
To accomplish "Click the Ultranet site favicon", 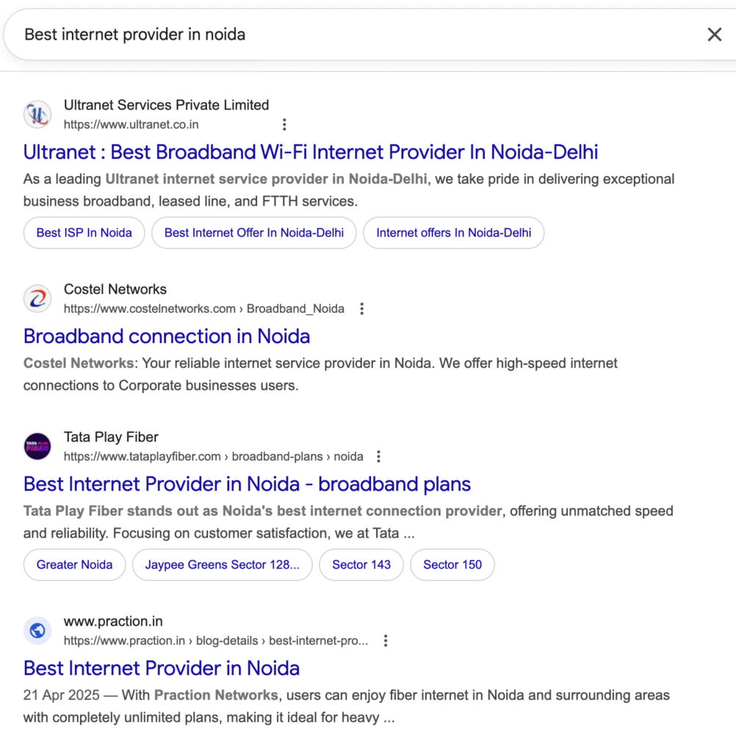I will (x=37, y=115).
